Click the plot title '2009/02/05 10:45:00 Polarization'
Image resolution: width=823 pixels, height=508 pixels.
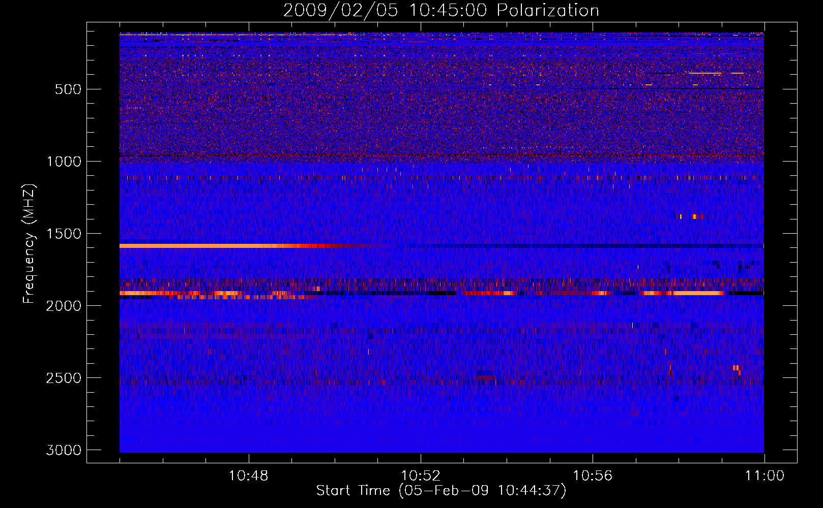(441, 11)
